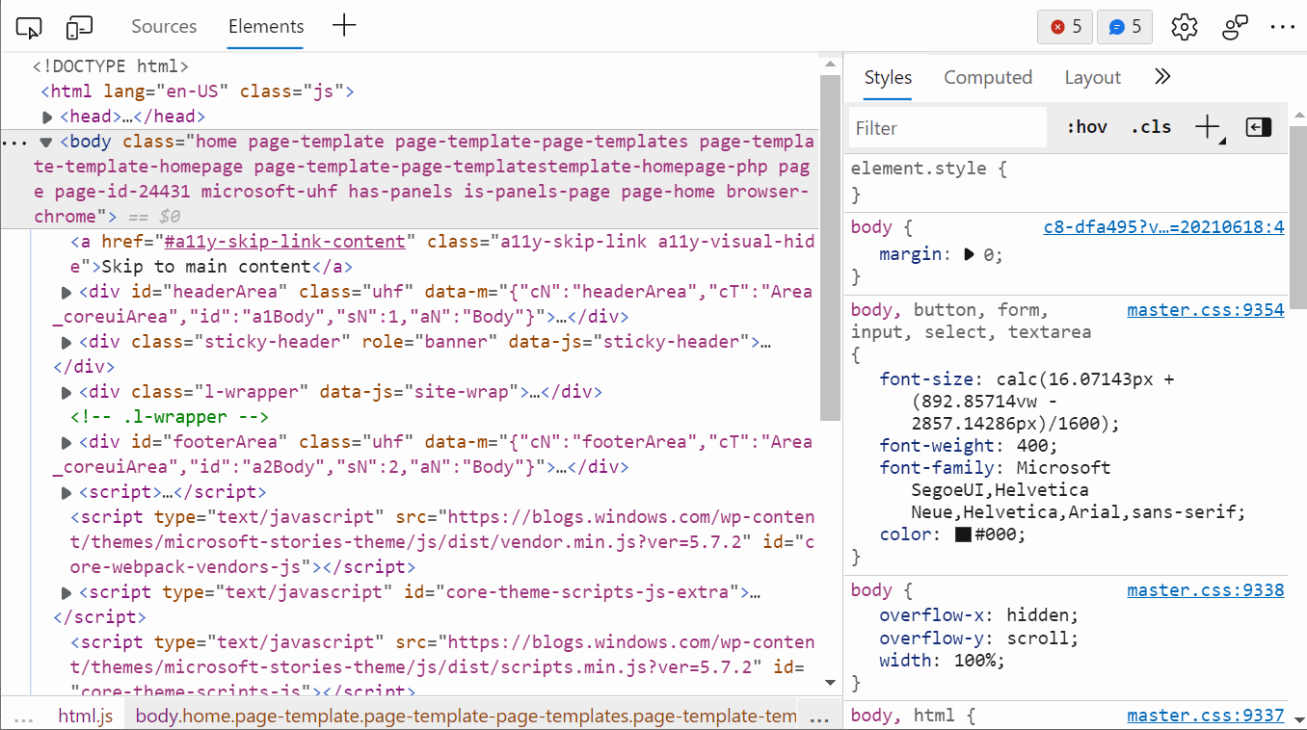Click the new style rule plus icon
Image resolution: width=1307 pixels, height=730 pixels.
pyautogui.click(x=1207, y=127)
